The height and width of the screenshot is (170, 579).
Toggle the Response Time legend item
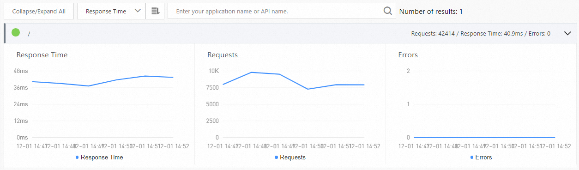99,157
